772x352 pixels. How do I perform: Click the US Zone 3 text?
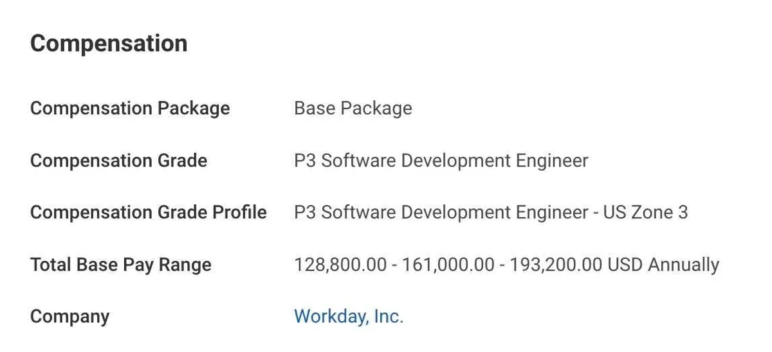[x=645, y=213]
